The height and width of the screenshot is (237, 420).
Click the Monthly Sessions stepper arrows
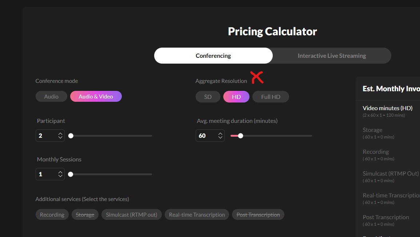(60, 174)
